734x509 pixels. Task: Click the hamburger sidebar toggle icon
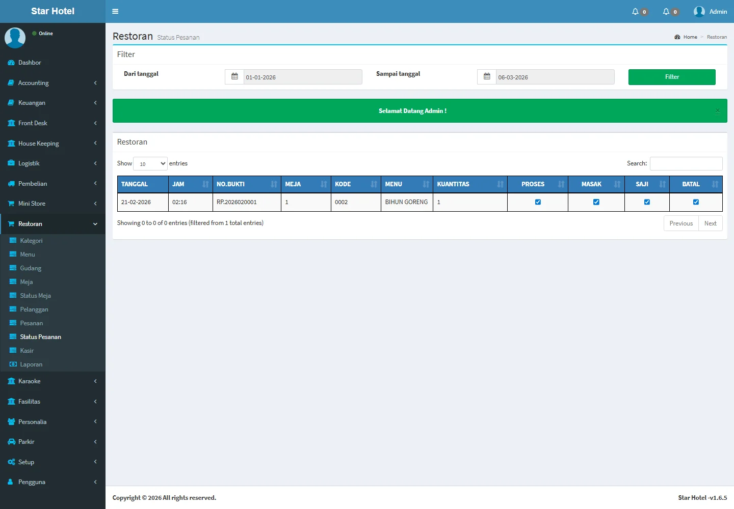click(115, 11)
